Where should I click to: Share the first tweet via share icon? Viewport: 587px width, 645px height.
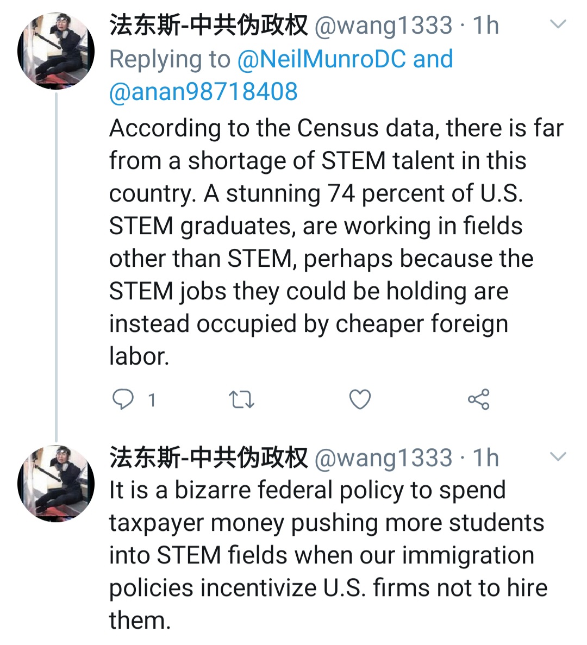pyautogui.click(x=478, y=399)
